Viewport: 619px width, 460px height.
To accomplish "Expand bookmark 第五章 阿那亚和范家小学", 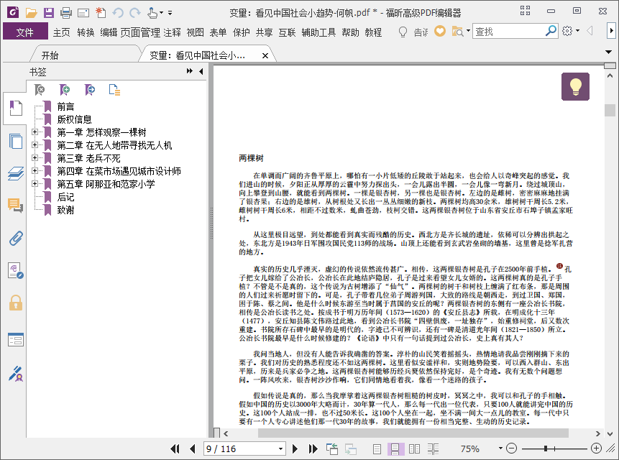I will pyautogui.click(x=35, y=184).
